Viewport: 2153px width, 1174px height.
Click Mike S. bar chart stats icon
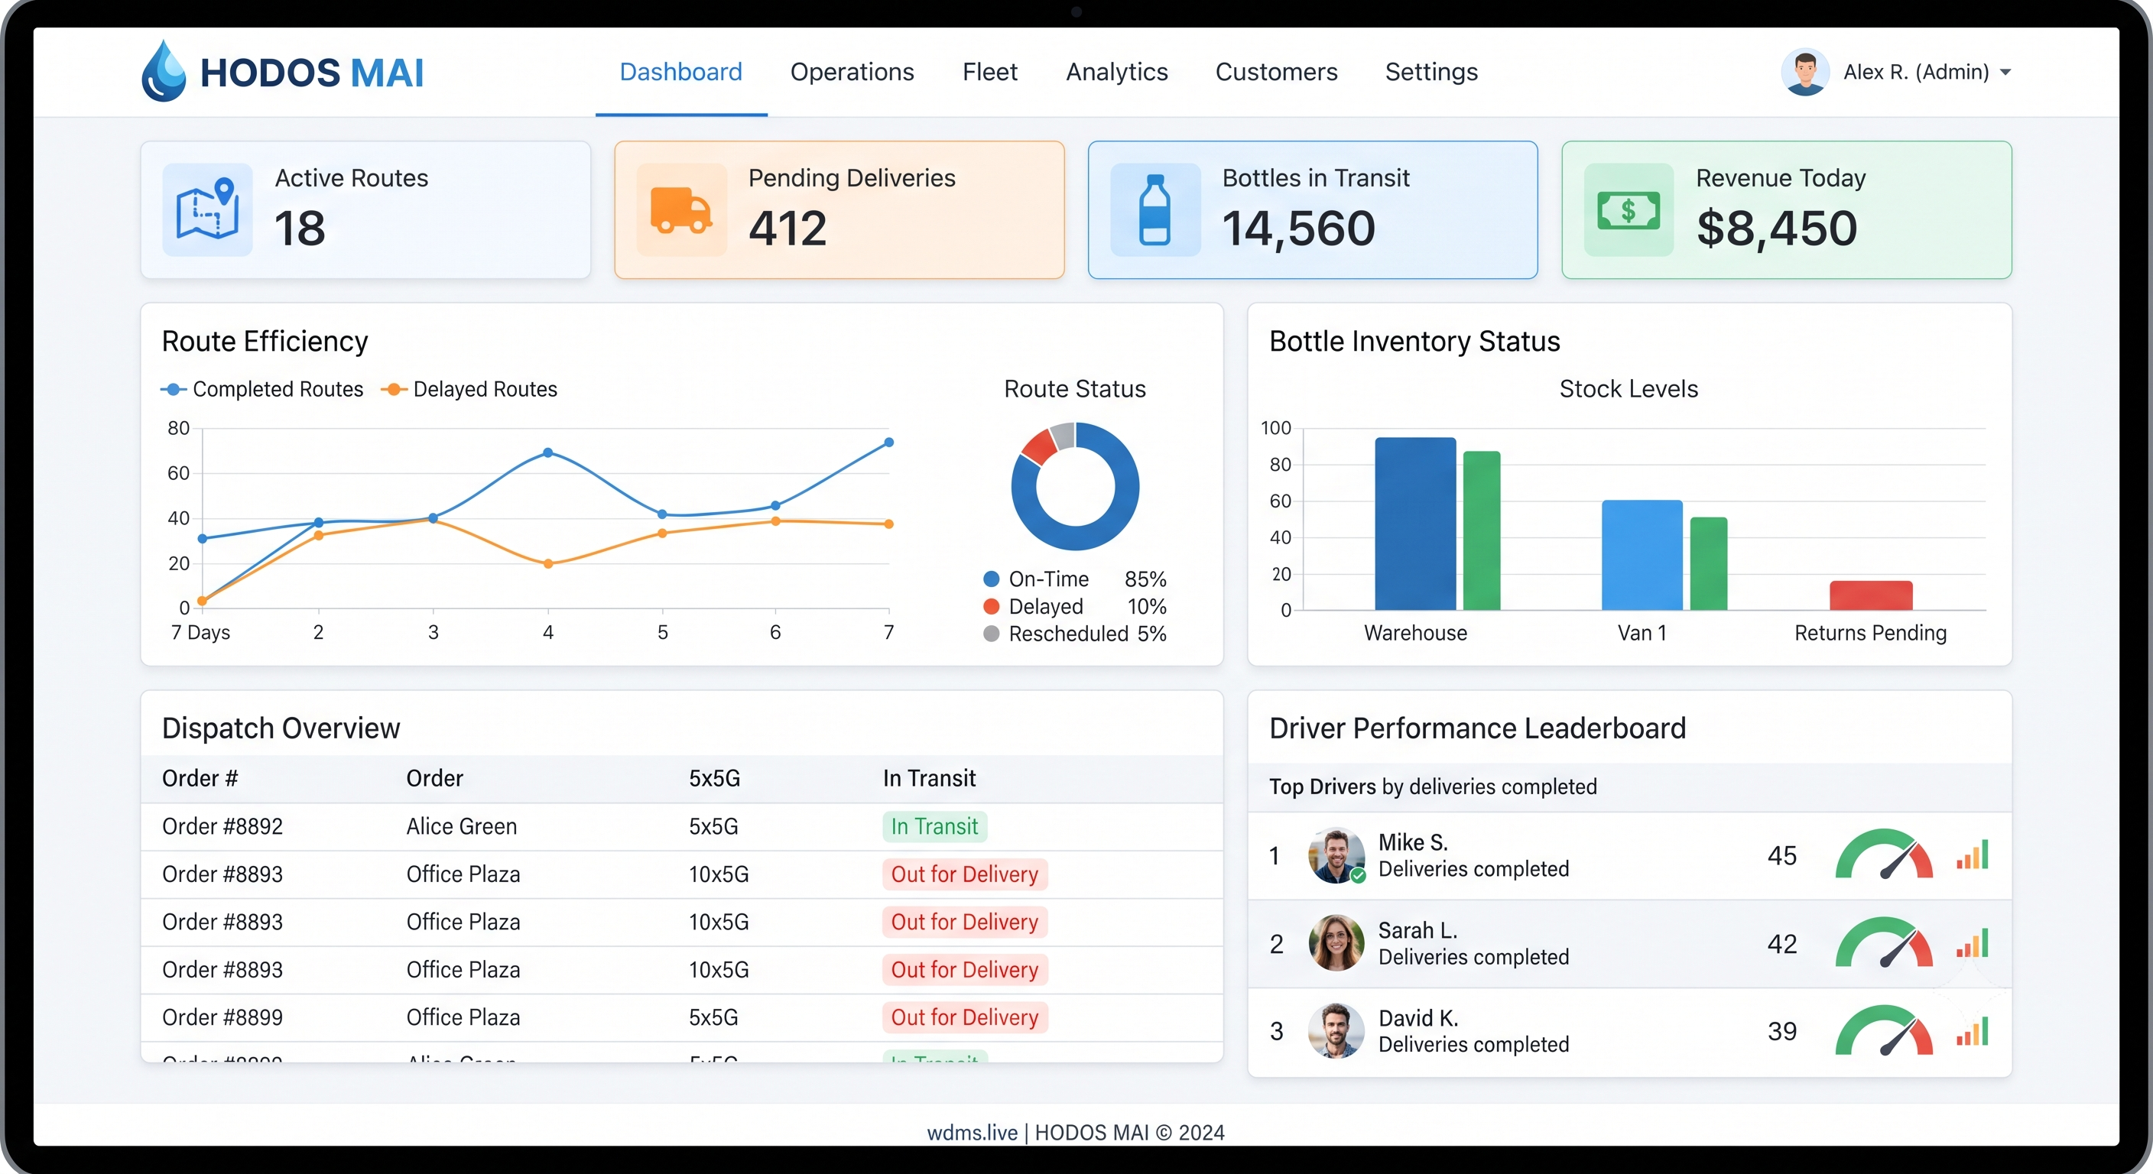(1972, 855)
